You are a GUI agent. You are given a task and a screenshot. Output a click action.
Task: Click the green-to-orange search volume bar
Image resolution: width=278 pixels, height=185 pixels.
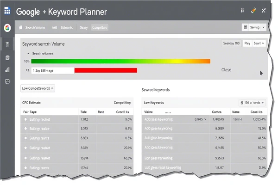coord(121,61)
